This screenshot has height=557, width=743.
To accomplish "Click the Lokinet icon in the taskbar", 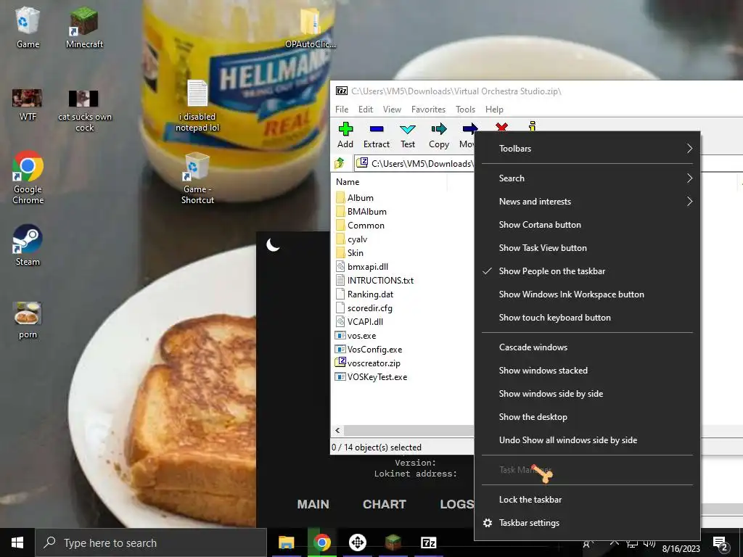I will point(357,542).
